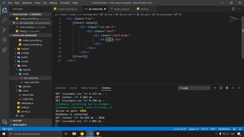
Task: Open the View menu
Action: pos(37,3)
